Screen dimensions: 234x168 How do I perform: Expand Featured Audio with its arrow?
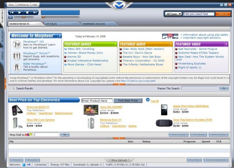pos(171,44)
